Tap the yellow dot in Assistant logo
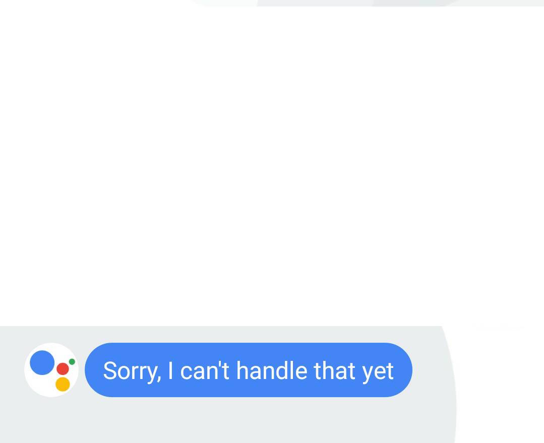This screenshot has width=544, height=443. point(63,385)
